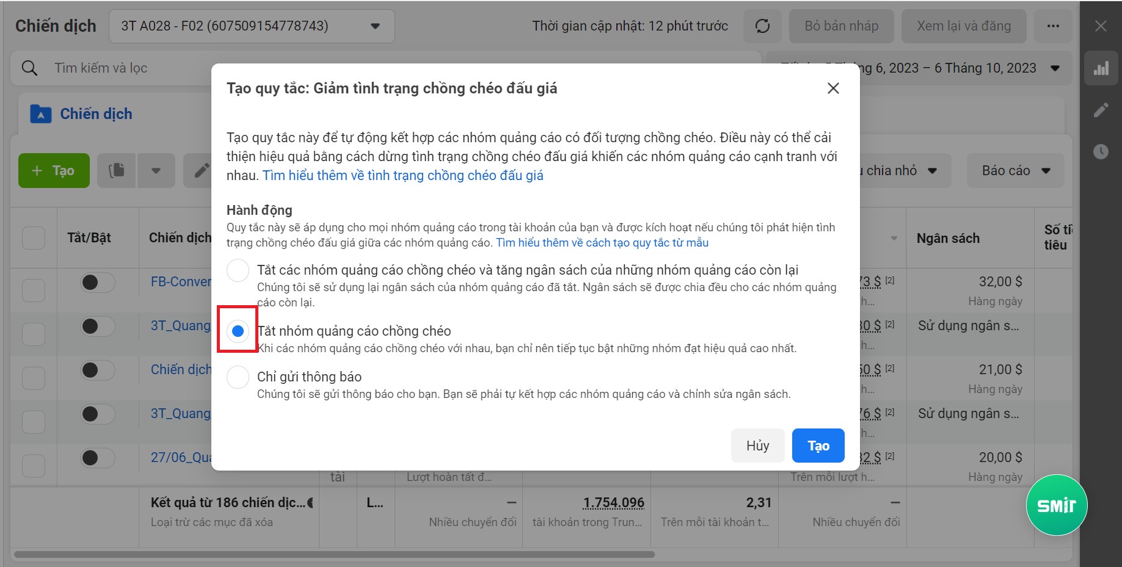This screenshot has width=1122, height=567.
Task: Toggle the switch for the Chiến dịch row with 21,00 $ budget
Action: 98,370
